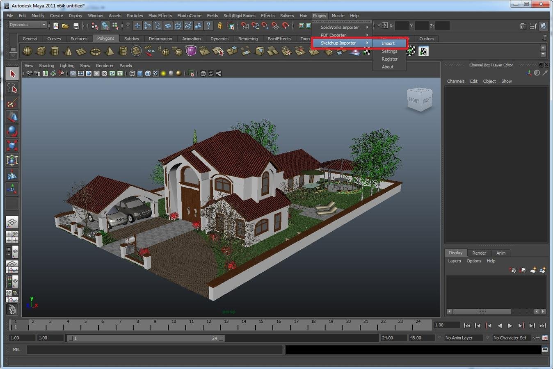The height and width of the screenshot is (369, 553).
Task: Open the Dynamics menu set dropdown
Action: 27,25
